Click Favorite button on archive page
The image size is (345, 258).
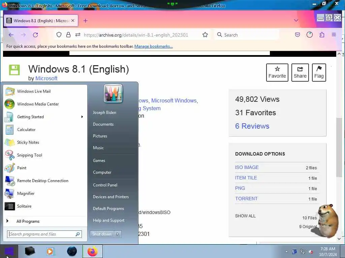click(277, 73)
